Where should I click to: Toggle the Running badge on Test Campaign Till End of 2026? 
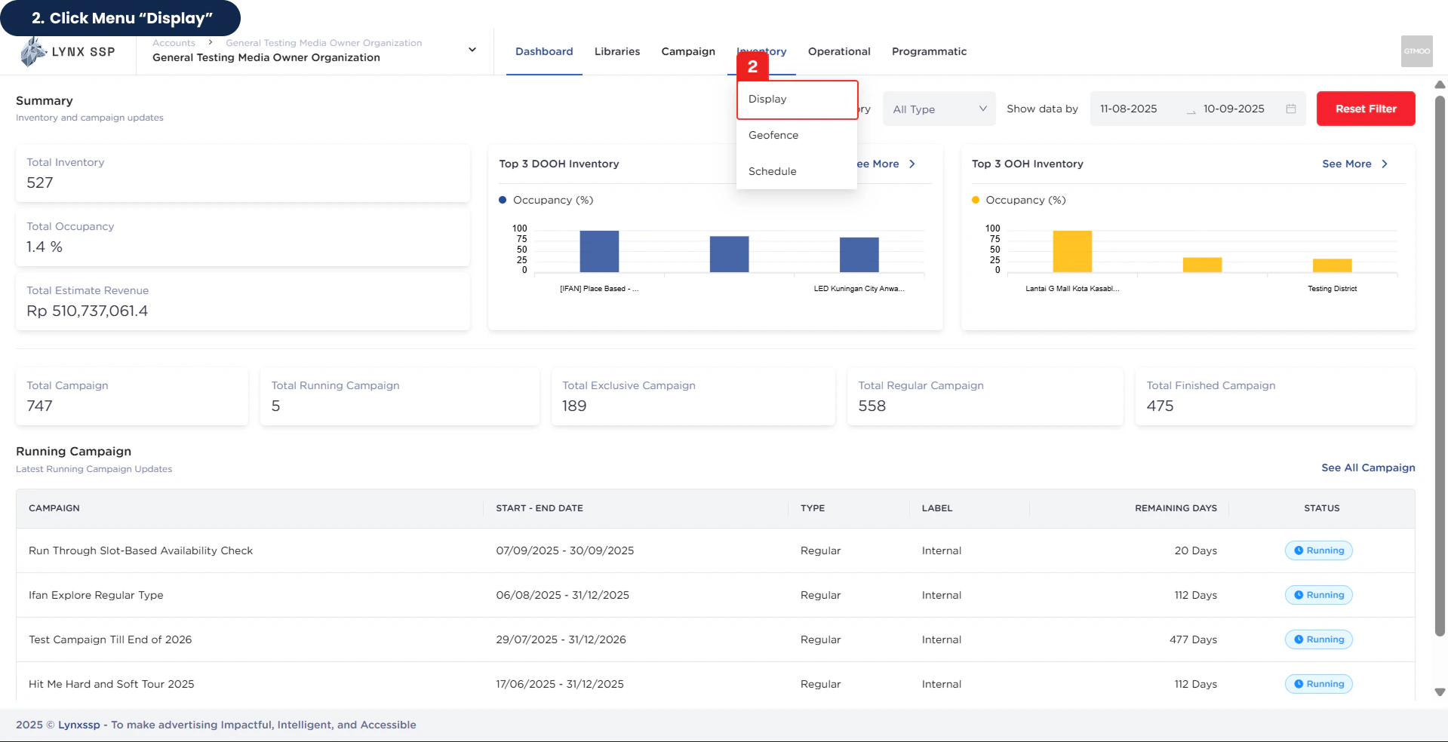[x=1317, y=639]
